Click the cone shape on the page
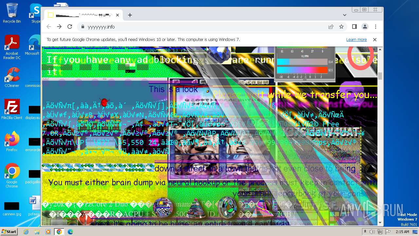The width and height of the screenshot is (419, 236). tap(195, 208)
